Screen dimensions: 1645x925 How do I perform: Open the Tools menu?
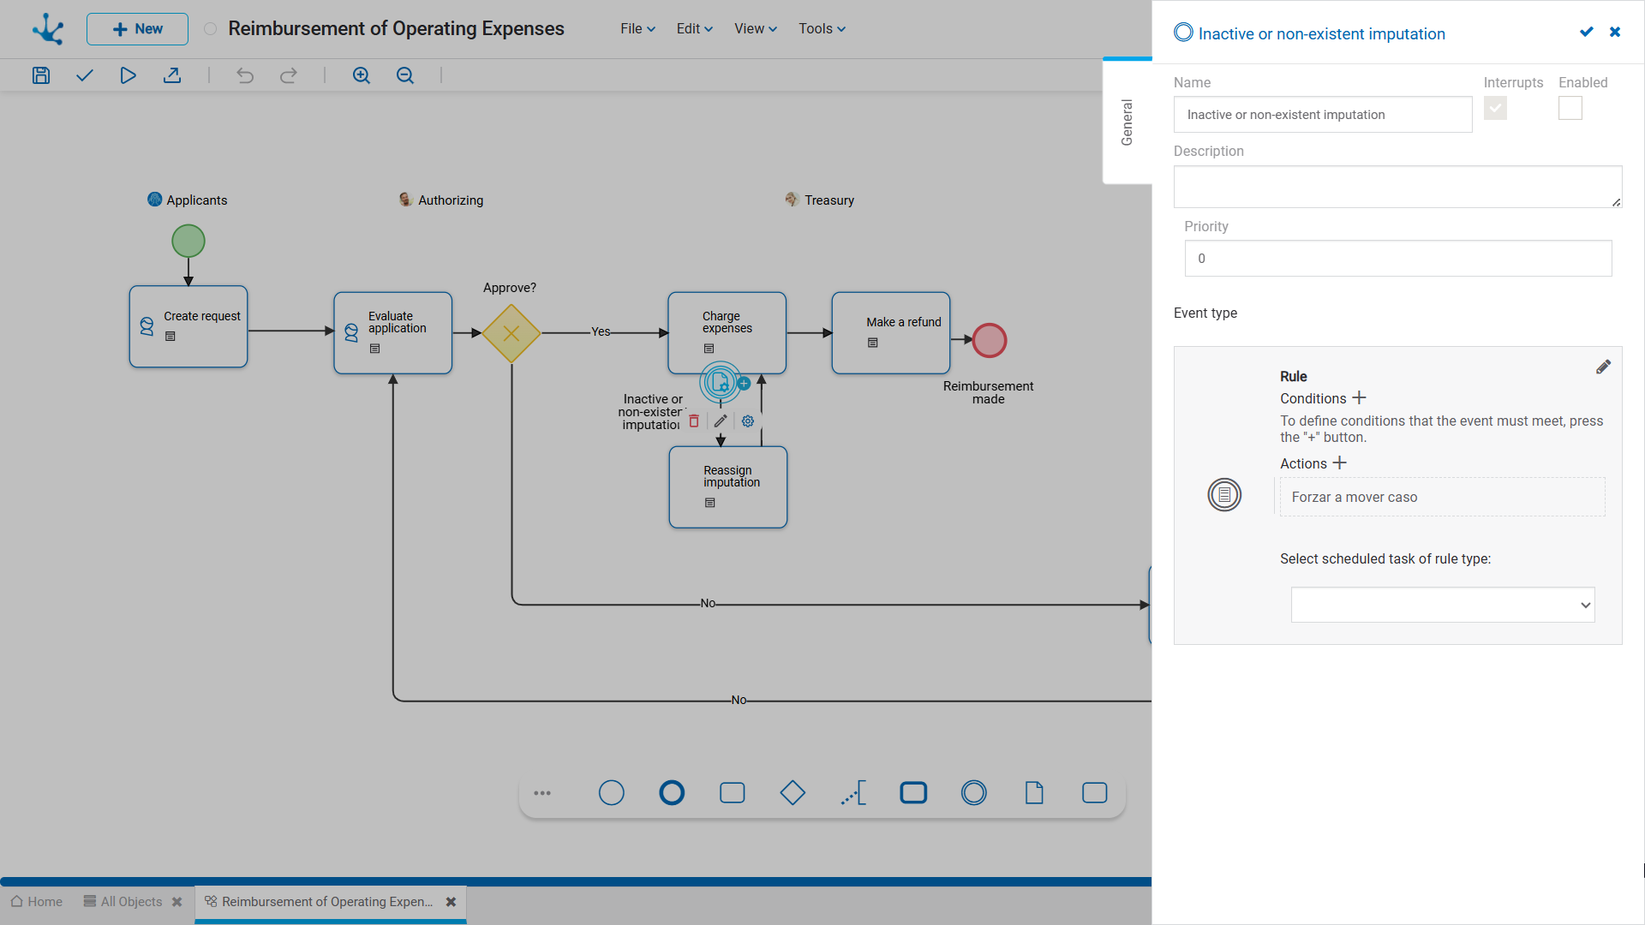822,28
